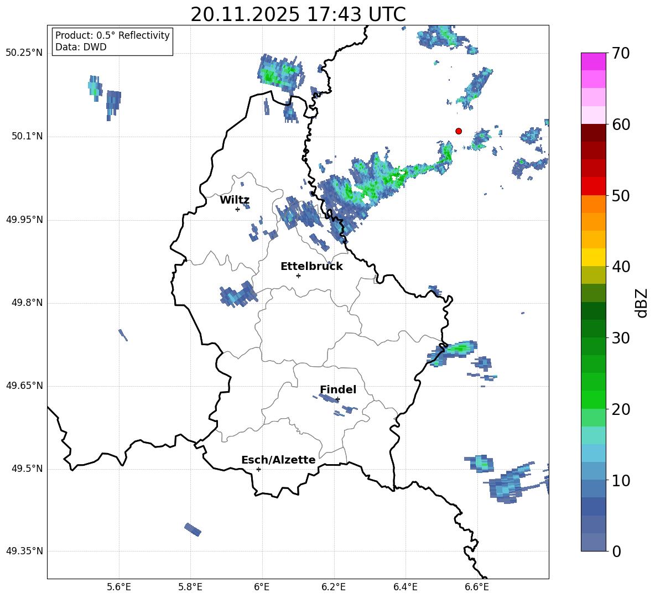Click the 40 tick on colorbar
655x598 pixels.
tap(621, 267)
